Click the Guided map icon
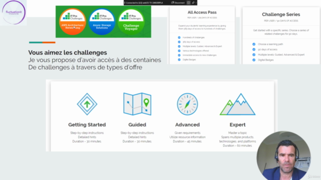321x180 pixels. (x=137, y=104)
